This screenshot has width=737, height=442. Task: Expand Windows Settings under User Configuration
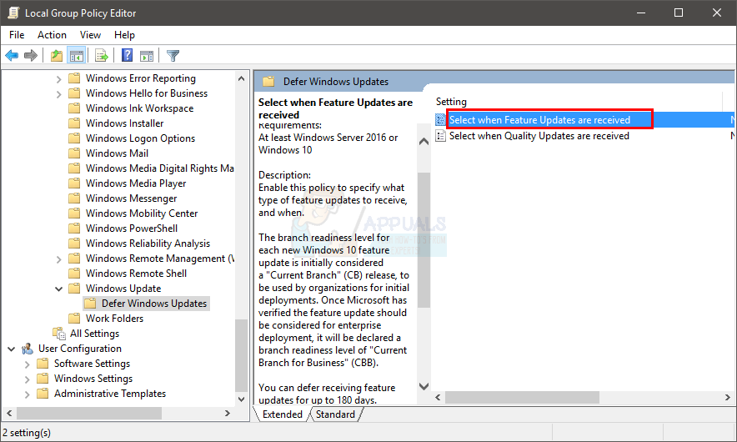pos(27,379)
